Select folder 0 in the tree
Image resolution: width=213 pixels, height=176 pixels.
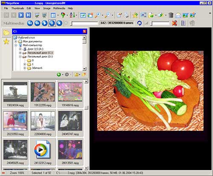(33, 61)
